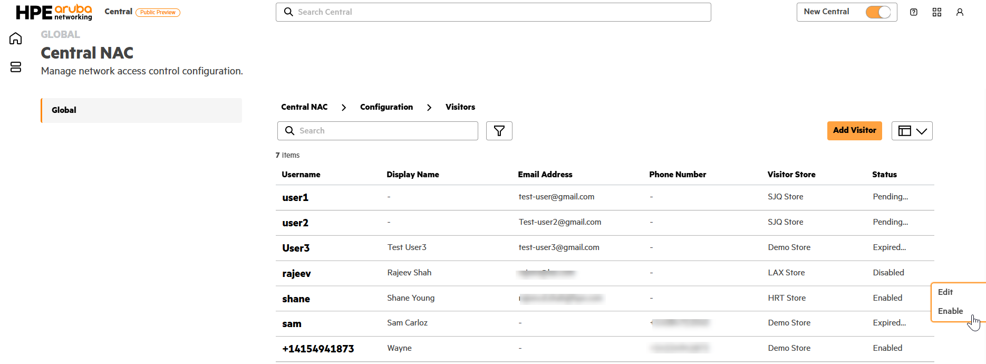Select the rajeev row username
This screenshot has width=986, height=364.
[296, 274]
